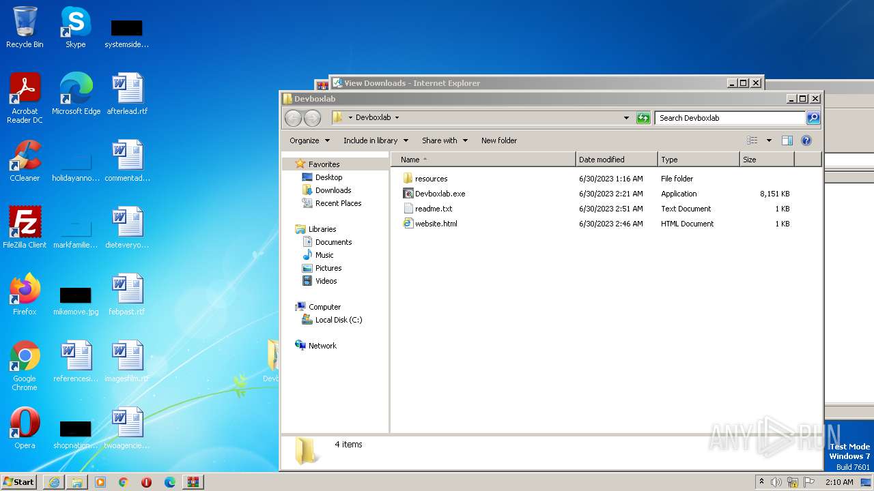Expand Devboxlab breadcrumb arrow
This screenshot has height=491, width=874.
pos(397,118)
